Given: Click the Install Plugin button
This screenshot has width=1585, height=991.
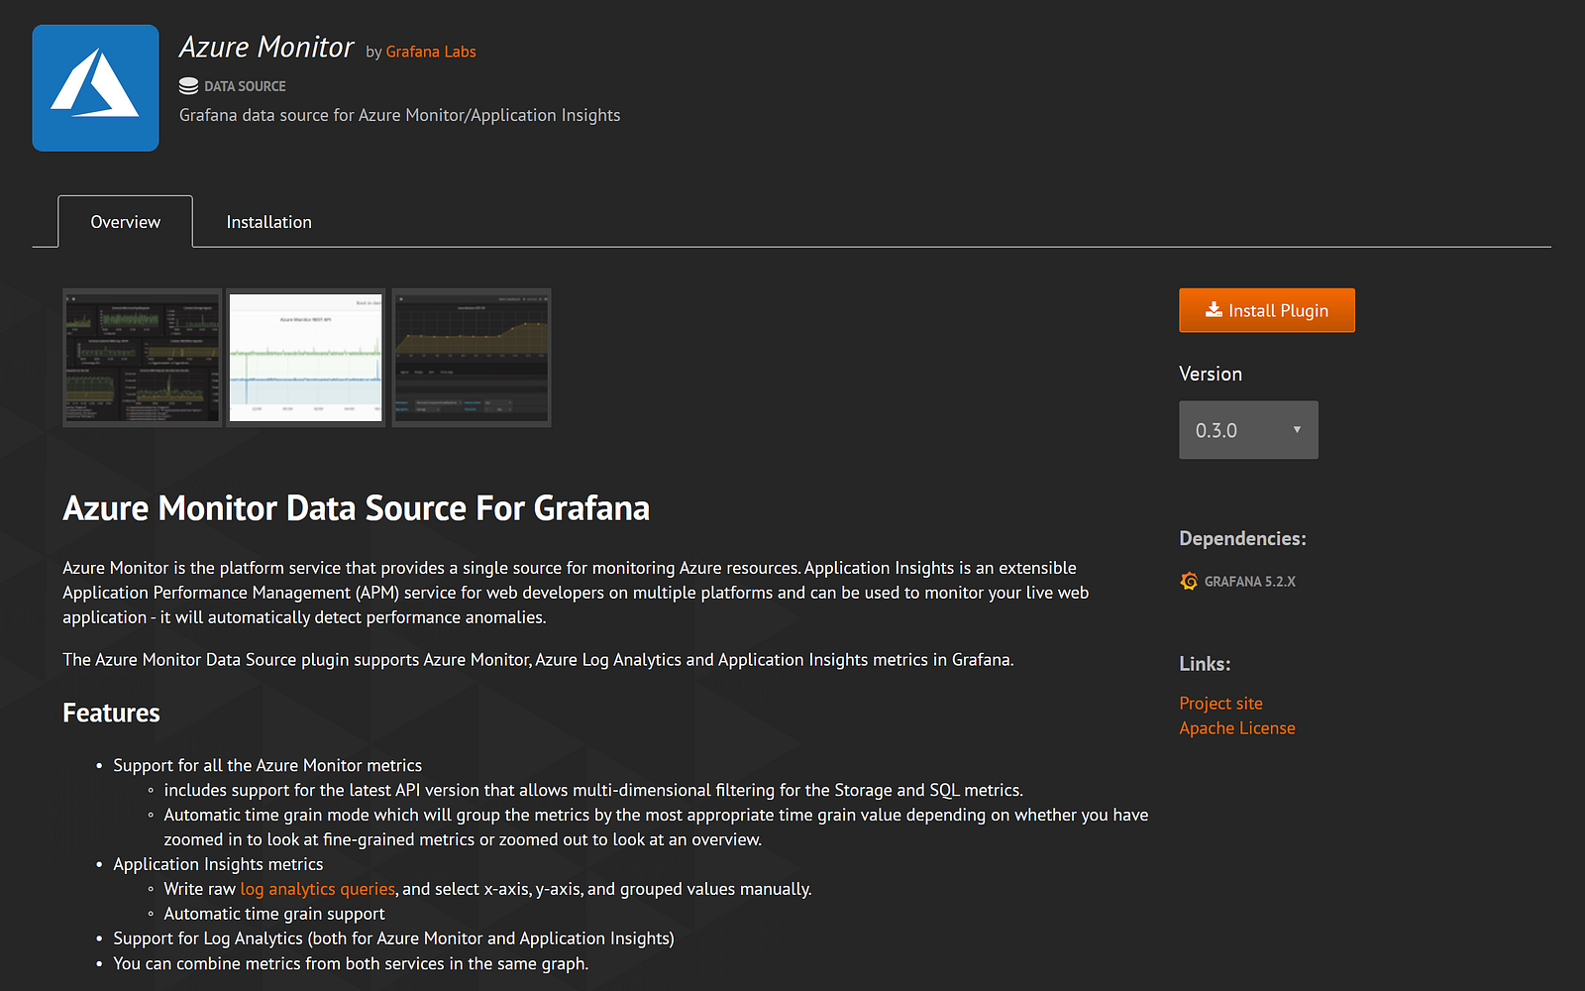Looking at the screenshot, I should point(1267,310).
